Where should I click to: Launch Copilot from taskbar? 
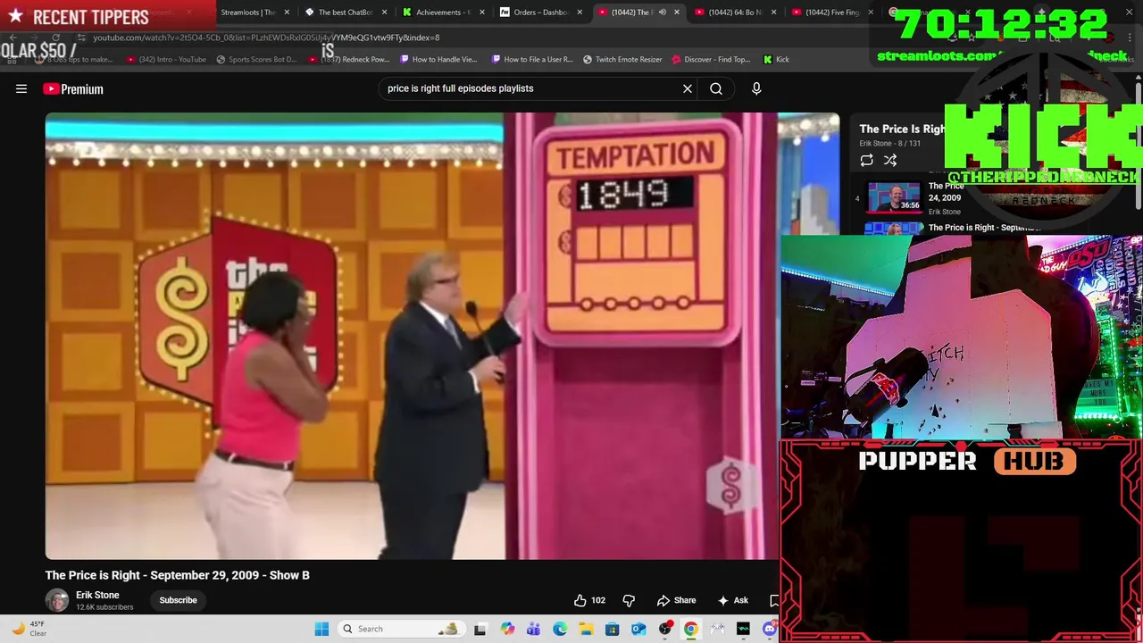pyautogui.click(x=507, y=629)
